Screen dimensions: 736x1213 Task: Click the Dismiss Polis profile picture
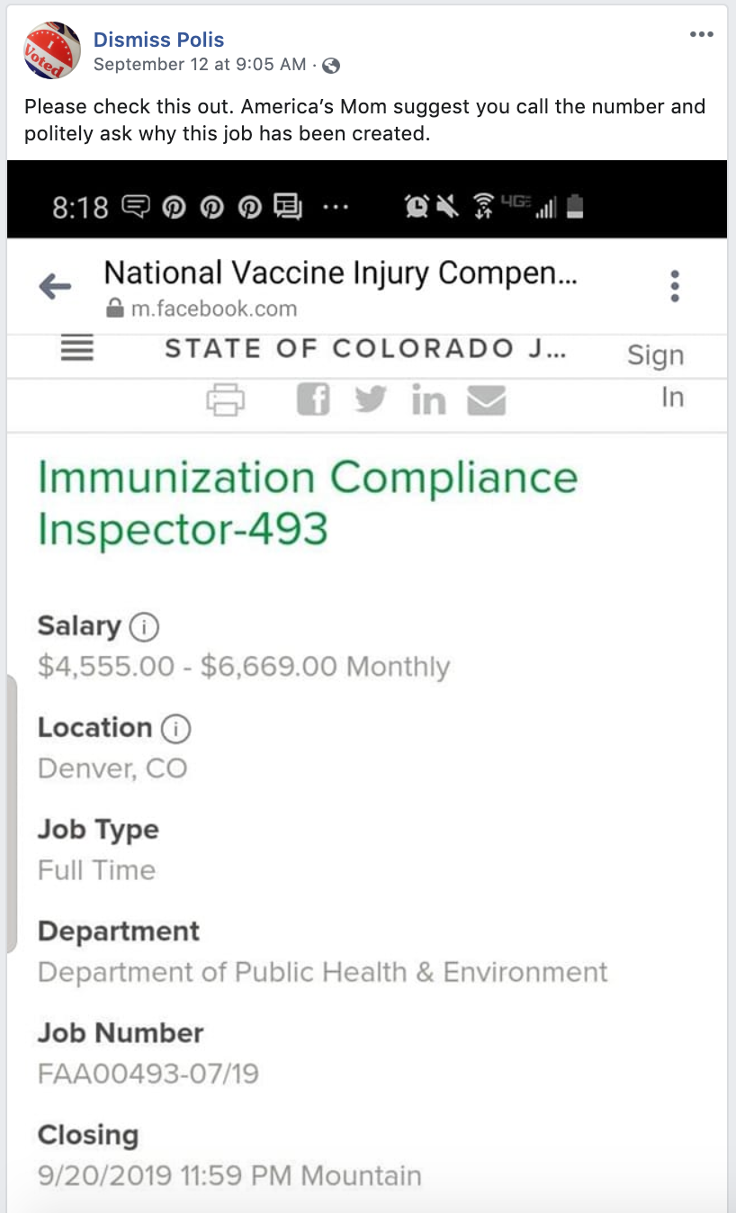(x=51, y=51)
